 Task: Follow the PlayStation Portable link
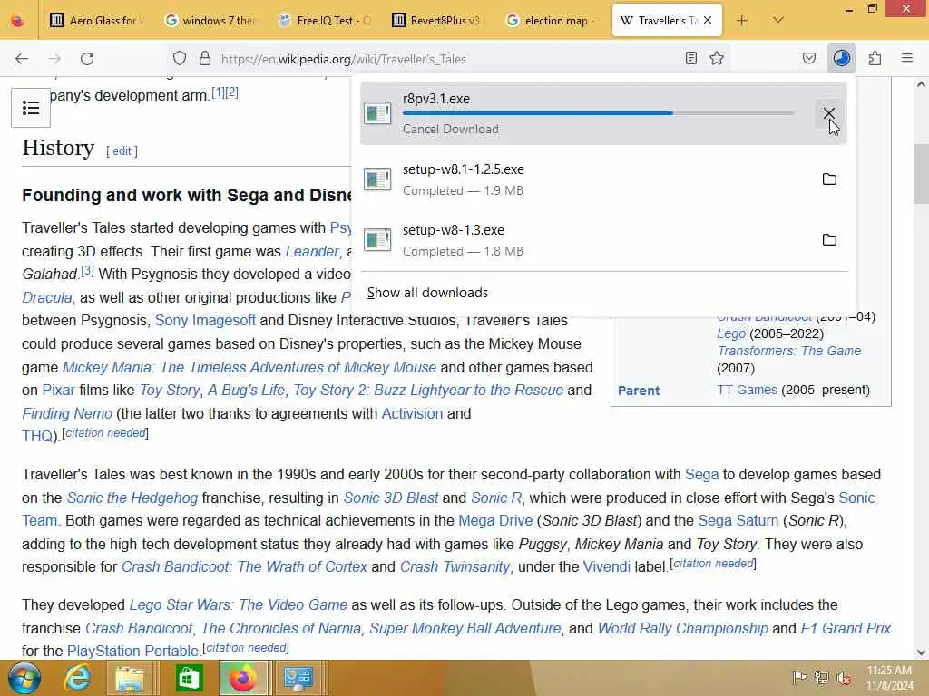132,651
